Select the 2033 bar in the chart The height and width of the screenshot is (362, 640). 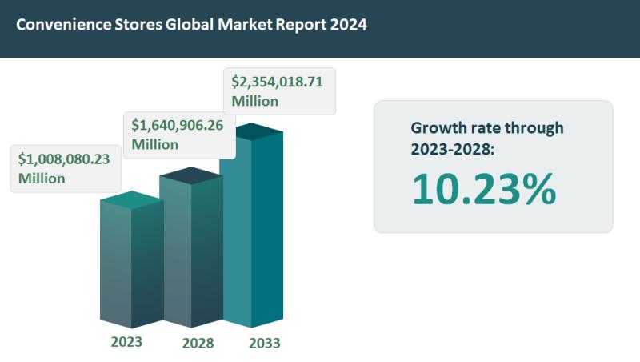point(251,225)
